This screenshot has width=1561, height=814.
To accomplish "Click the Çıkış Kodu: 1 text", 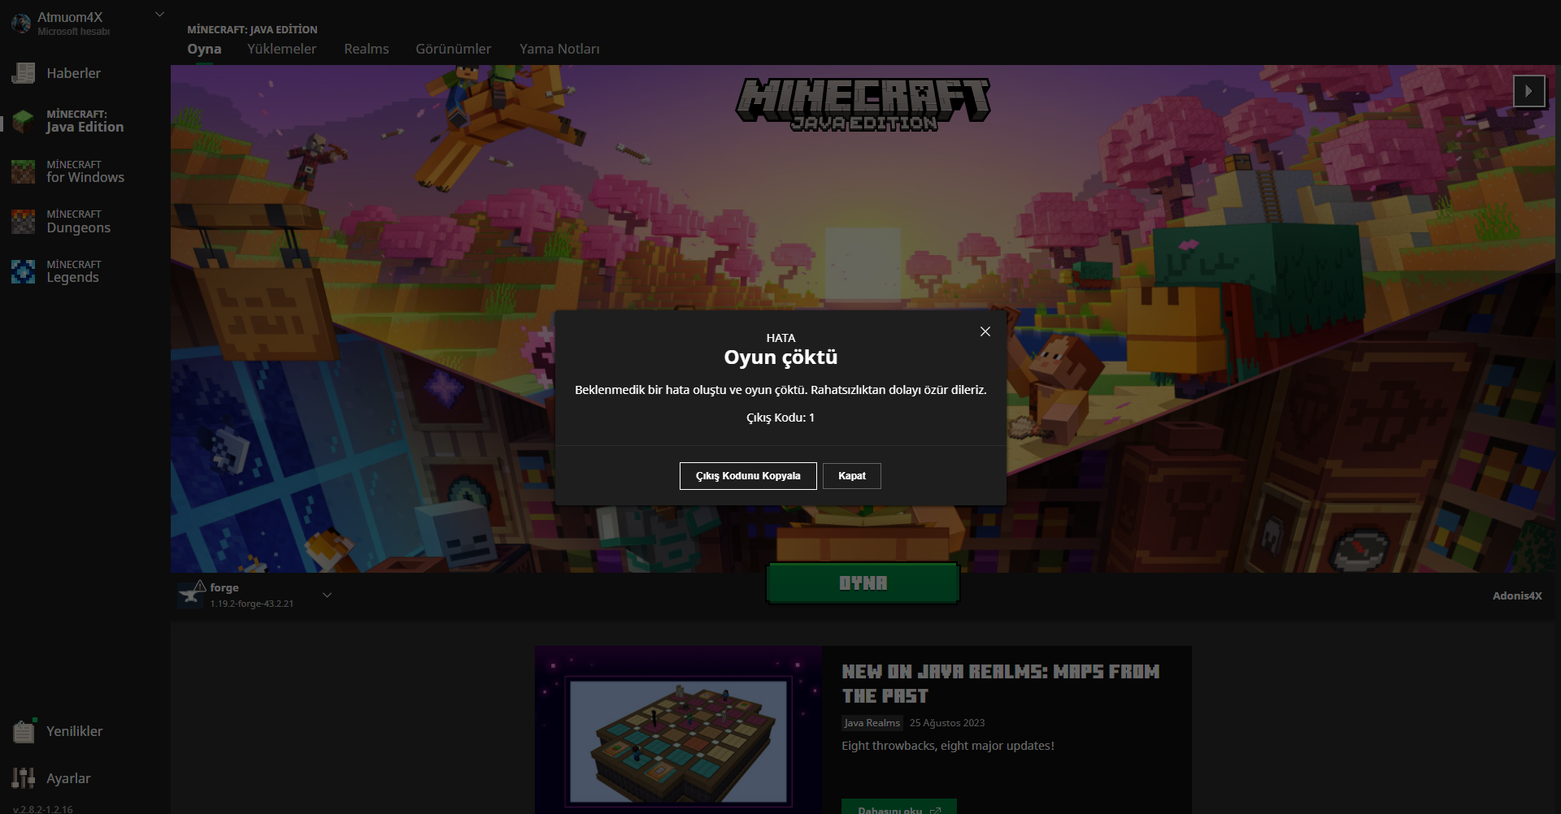I will coord(780,418).
